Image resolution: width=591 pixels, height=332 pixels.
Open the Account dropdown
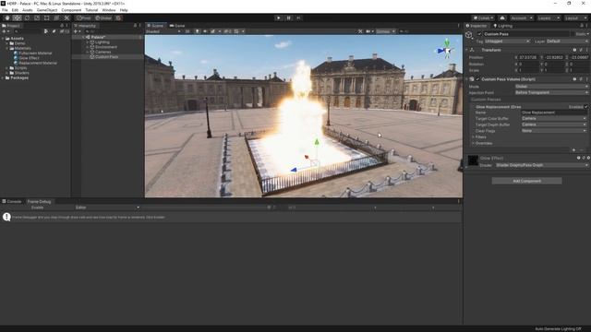(521, 18)
